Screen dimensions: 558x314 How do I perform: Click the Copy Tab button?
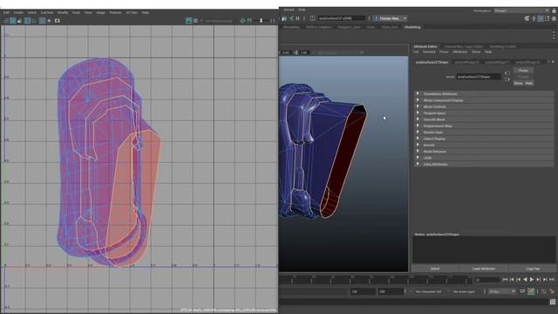tap(533, 269)
